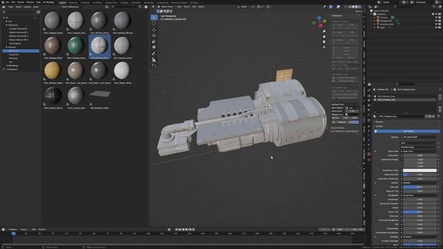The width and height of the screenshot is (443, 249).
Task: Select the Transform tool
Action: coord(154,47)
